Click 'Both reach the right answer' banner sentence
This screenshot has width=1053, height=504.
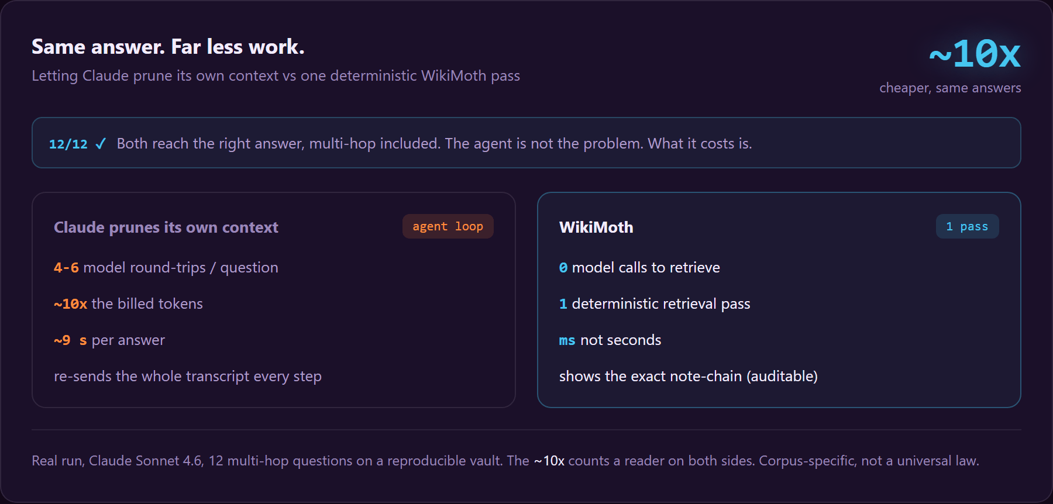[x=434, y=143]
